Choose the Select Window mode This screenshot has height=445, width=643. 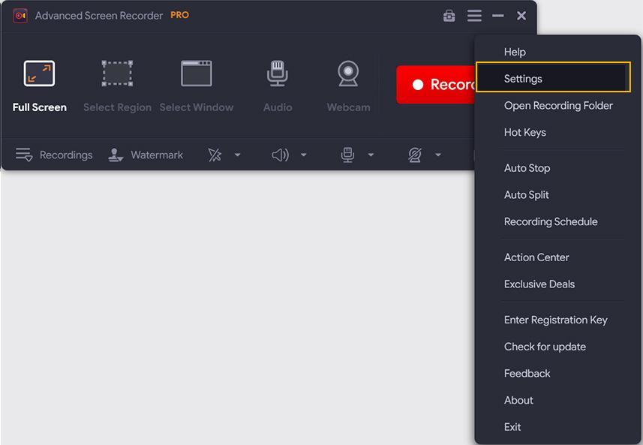pos(197,86)
